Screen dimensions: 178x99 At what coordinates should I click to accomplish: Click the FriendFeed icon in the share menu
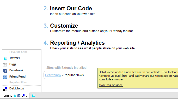(5, 77)
